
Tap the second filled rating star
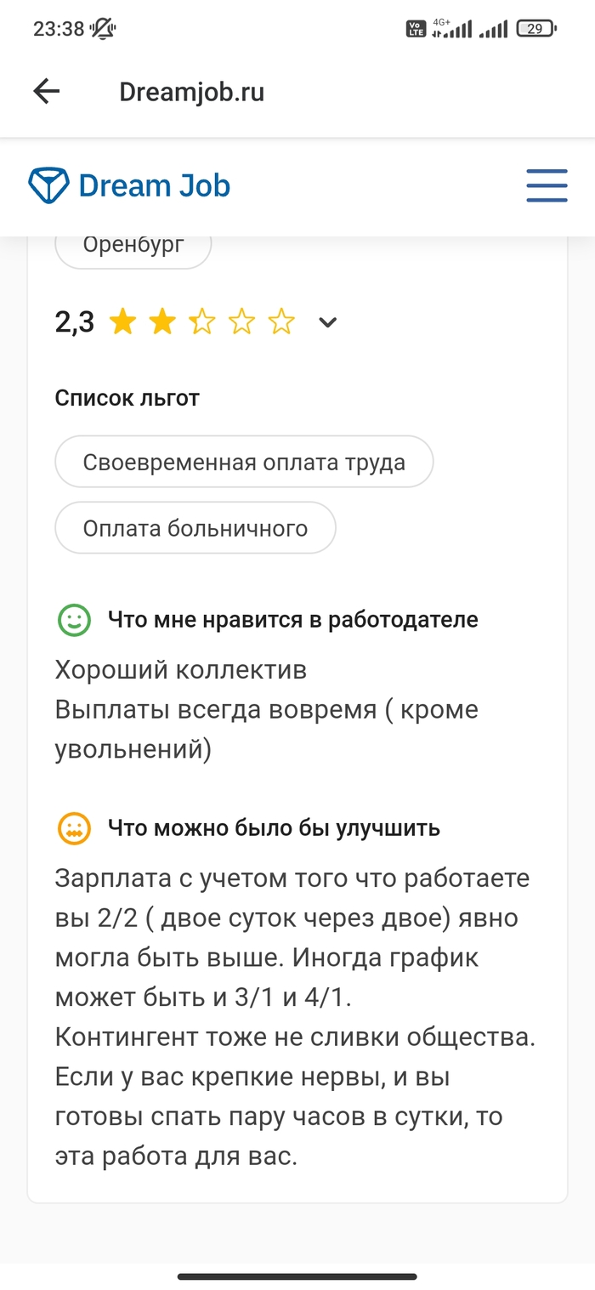pos(162,322)
